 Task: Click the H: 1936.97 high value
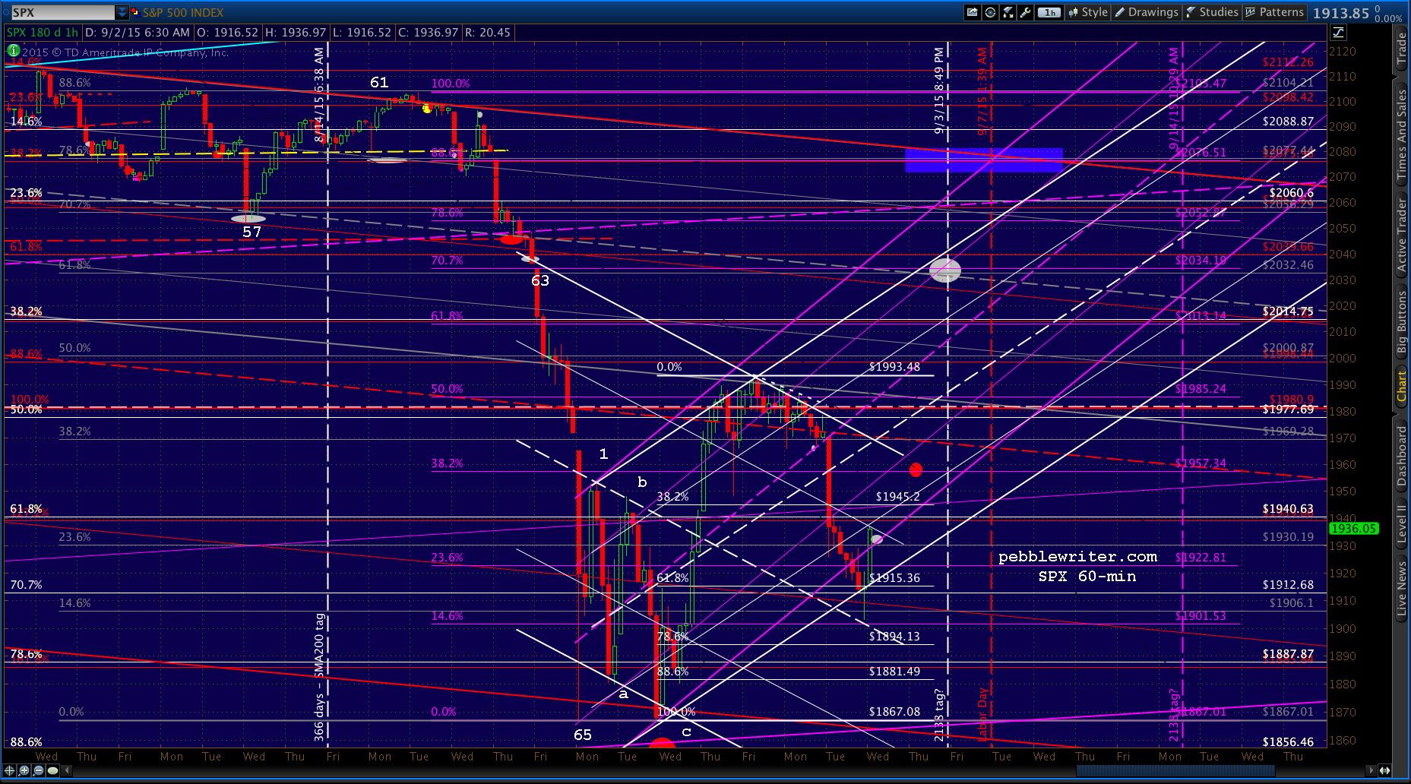(x=296, y=32)
